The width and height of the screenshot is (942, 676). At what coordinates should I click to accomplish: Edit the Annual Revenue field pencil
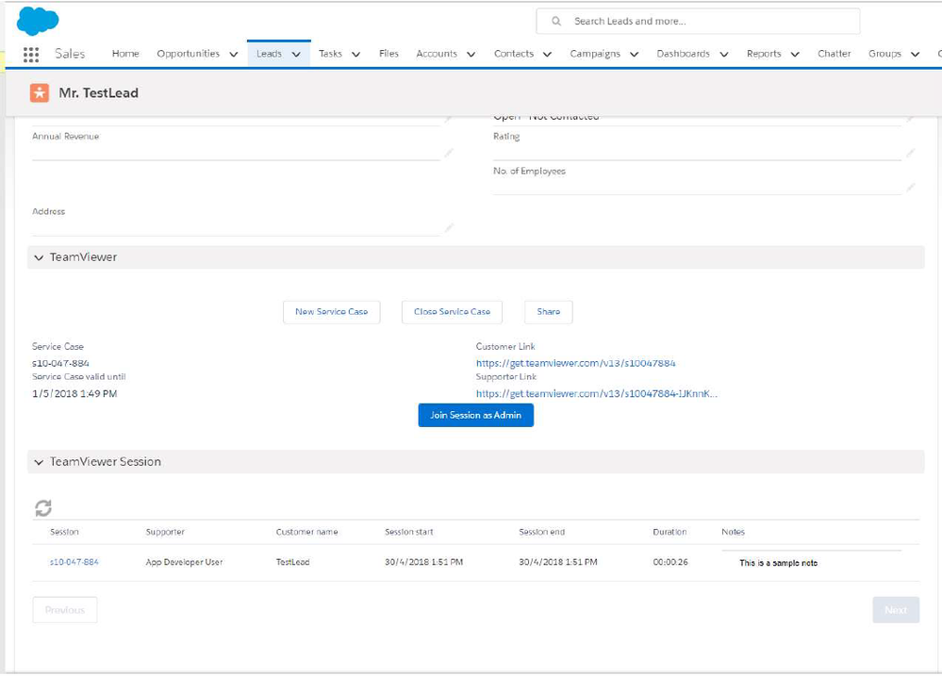tap(448, 153)
